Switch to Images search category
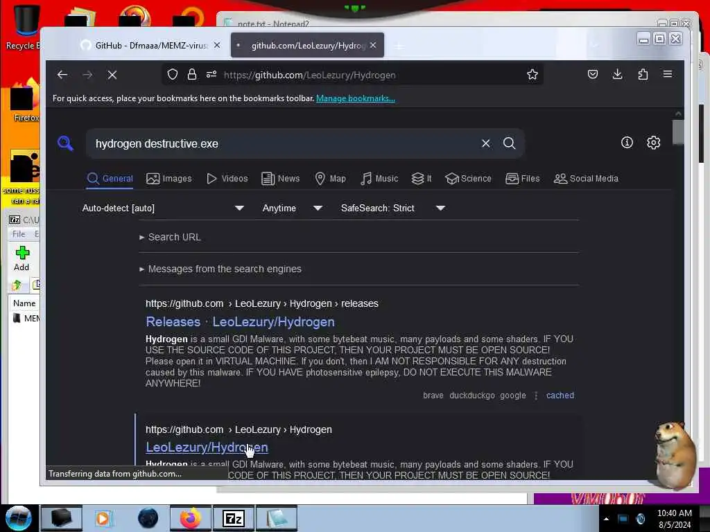The image size is (710, 532). pyautogui.click(x=169, y=179)
